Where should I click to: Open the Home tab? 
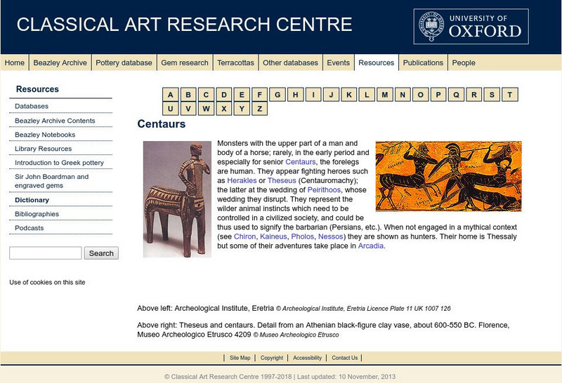14,62
